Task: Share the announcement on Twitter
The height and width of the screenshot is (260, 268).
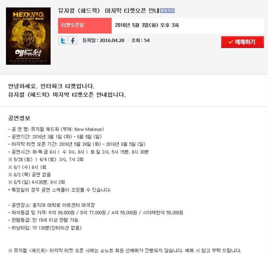Action: tap(62, 41)
